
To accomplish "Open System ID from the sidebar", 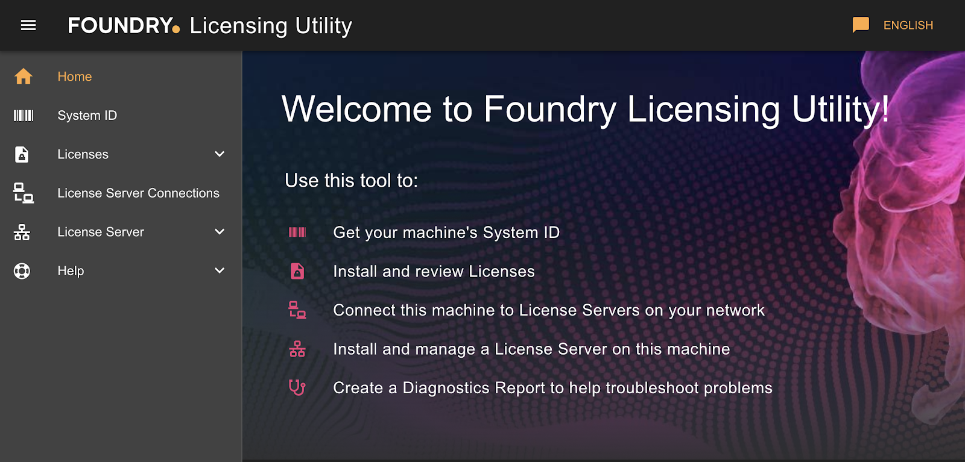I will 87,116.
